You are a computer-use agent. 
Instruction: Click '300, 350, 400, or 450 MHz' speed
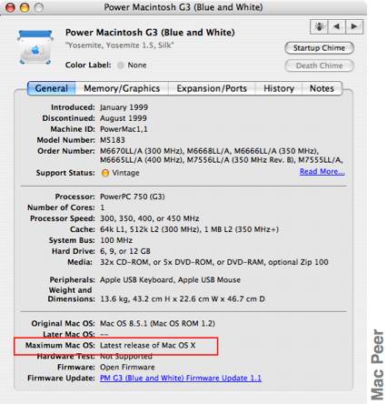[150, 218]
